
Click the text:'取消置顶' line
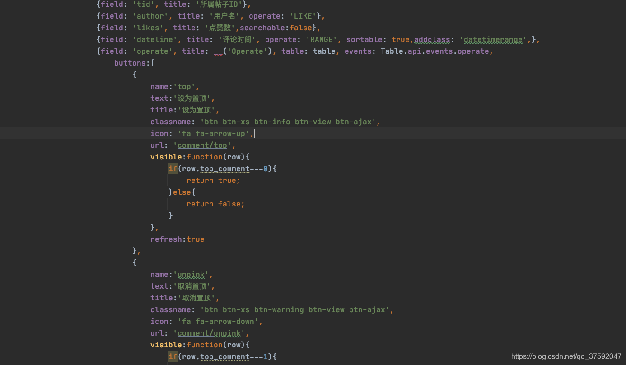pos(183,286)
